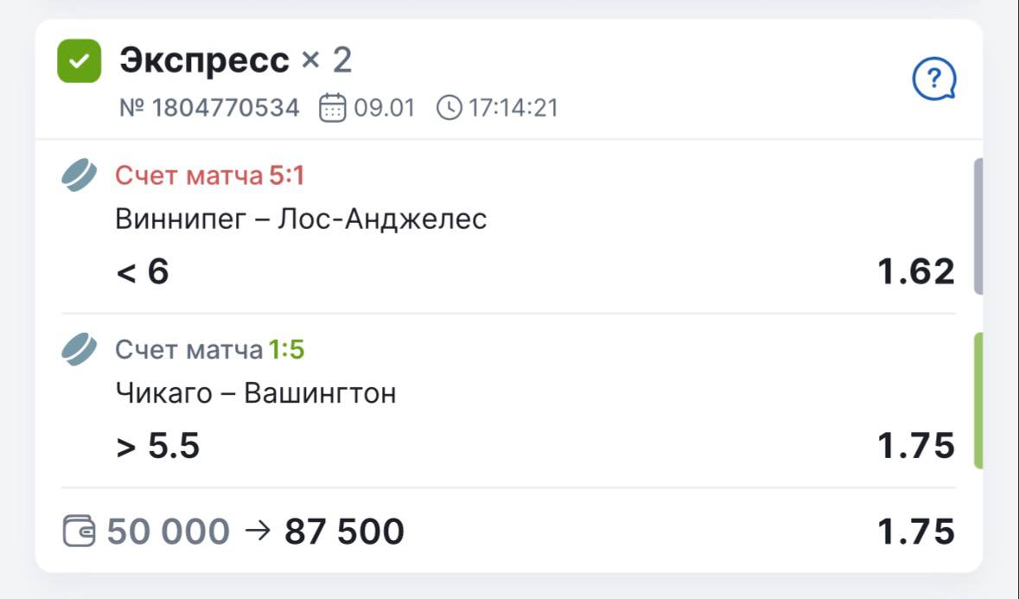
Task: Select the bet number 1804770534
Action: point(209,109)
